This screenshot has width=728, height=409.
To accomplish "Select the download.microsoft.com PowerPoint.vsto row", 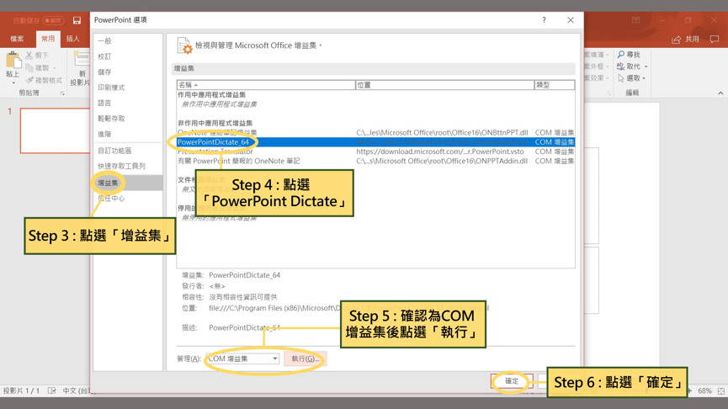I will pos(375,151).
